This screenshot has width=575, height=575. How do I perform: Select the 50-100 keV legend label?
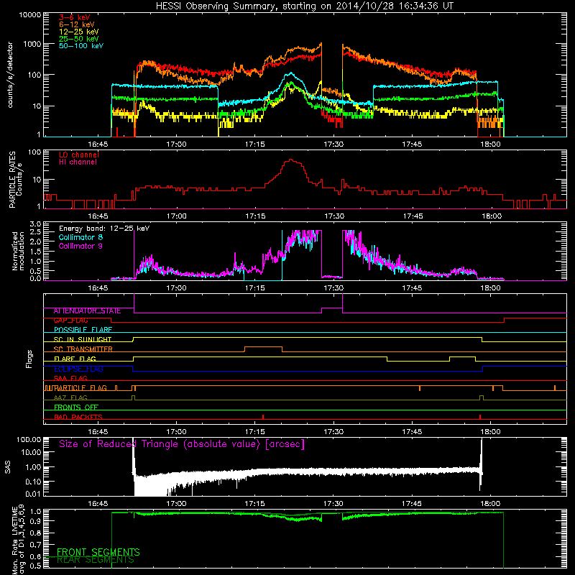tap(81, 46)
